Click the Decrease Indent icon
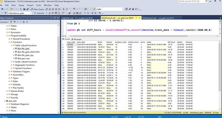The image size is (222, 118). pos(92,13)
